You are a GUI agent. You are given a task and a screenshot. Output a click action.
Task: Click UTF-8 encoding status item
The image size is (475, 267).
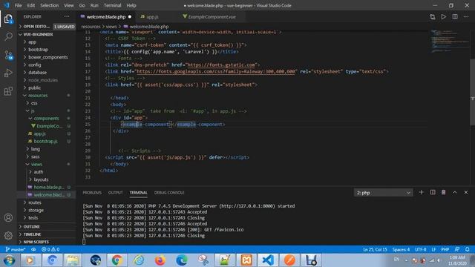click(421, 249)
